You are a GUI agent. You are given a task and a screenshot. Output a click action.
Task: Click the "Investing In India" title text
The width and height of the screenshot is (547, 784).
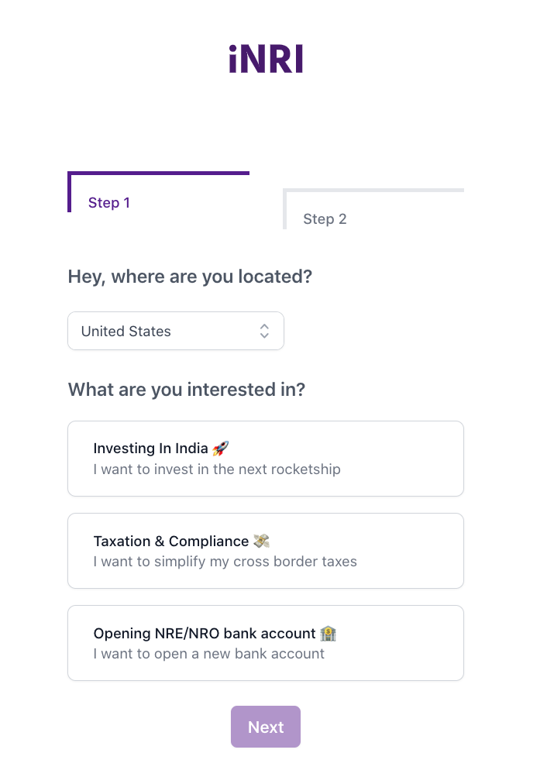(150, 449)
